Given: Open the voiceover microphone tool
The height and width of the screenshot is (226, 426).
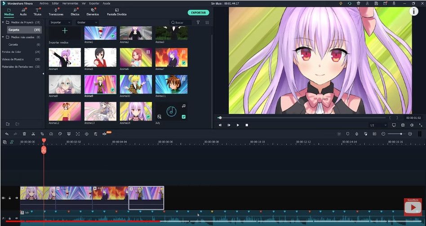Looking at the screenshot, I should point(356,134).
